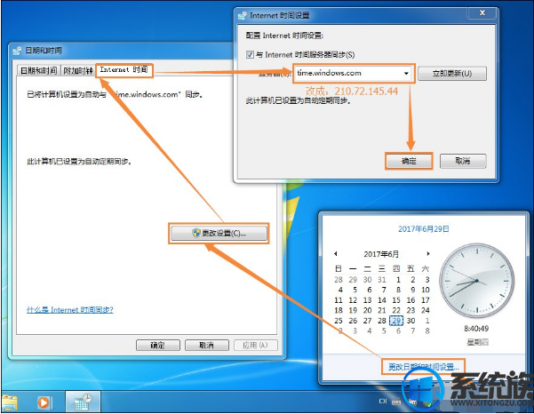Click the shield icon on 更改设置 button
The height and width of the screenshot is (414, 534).
tap(196, 233)
